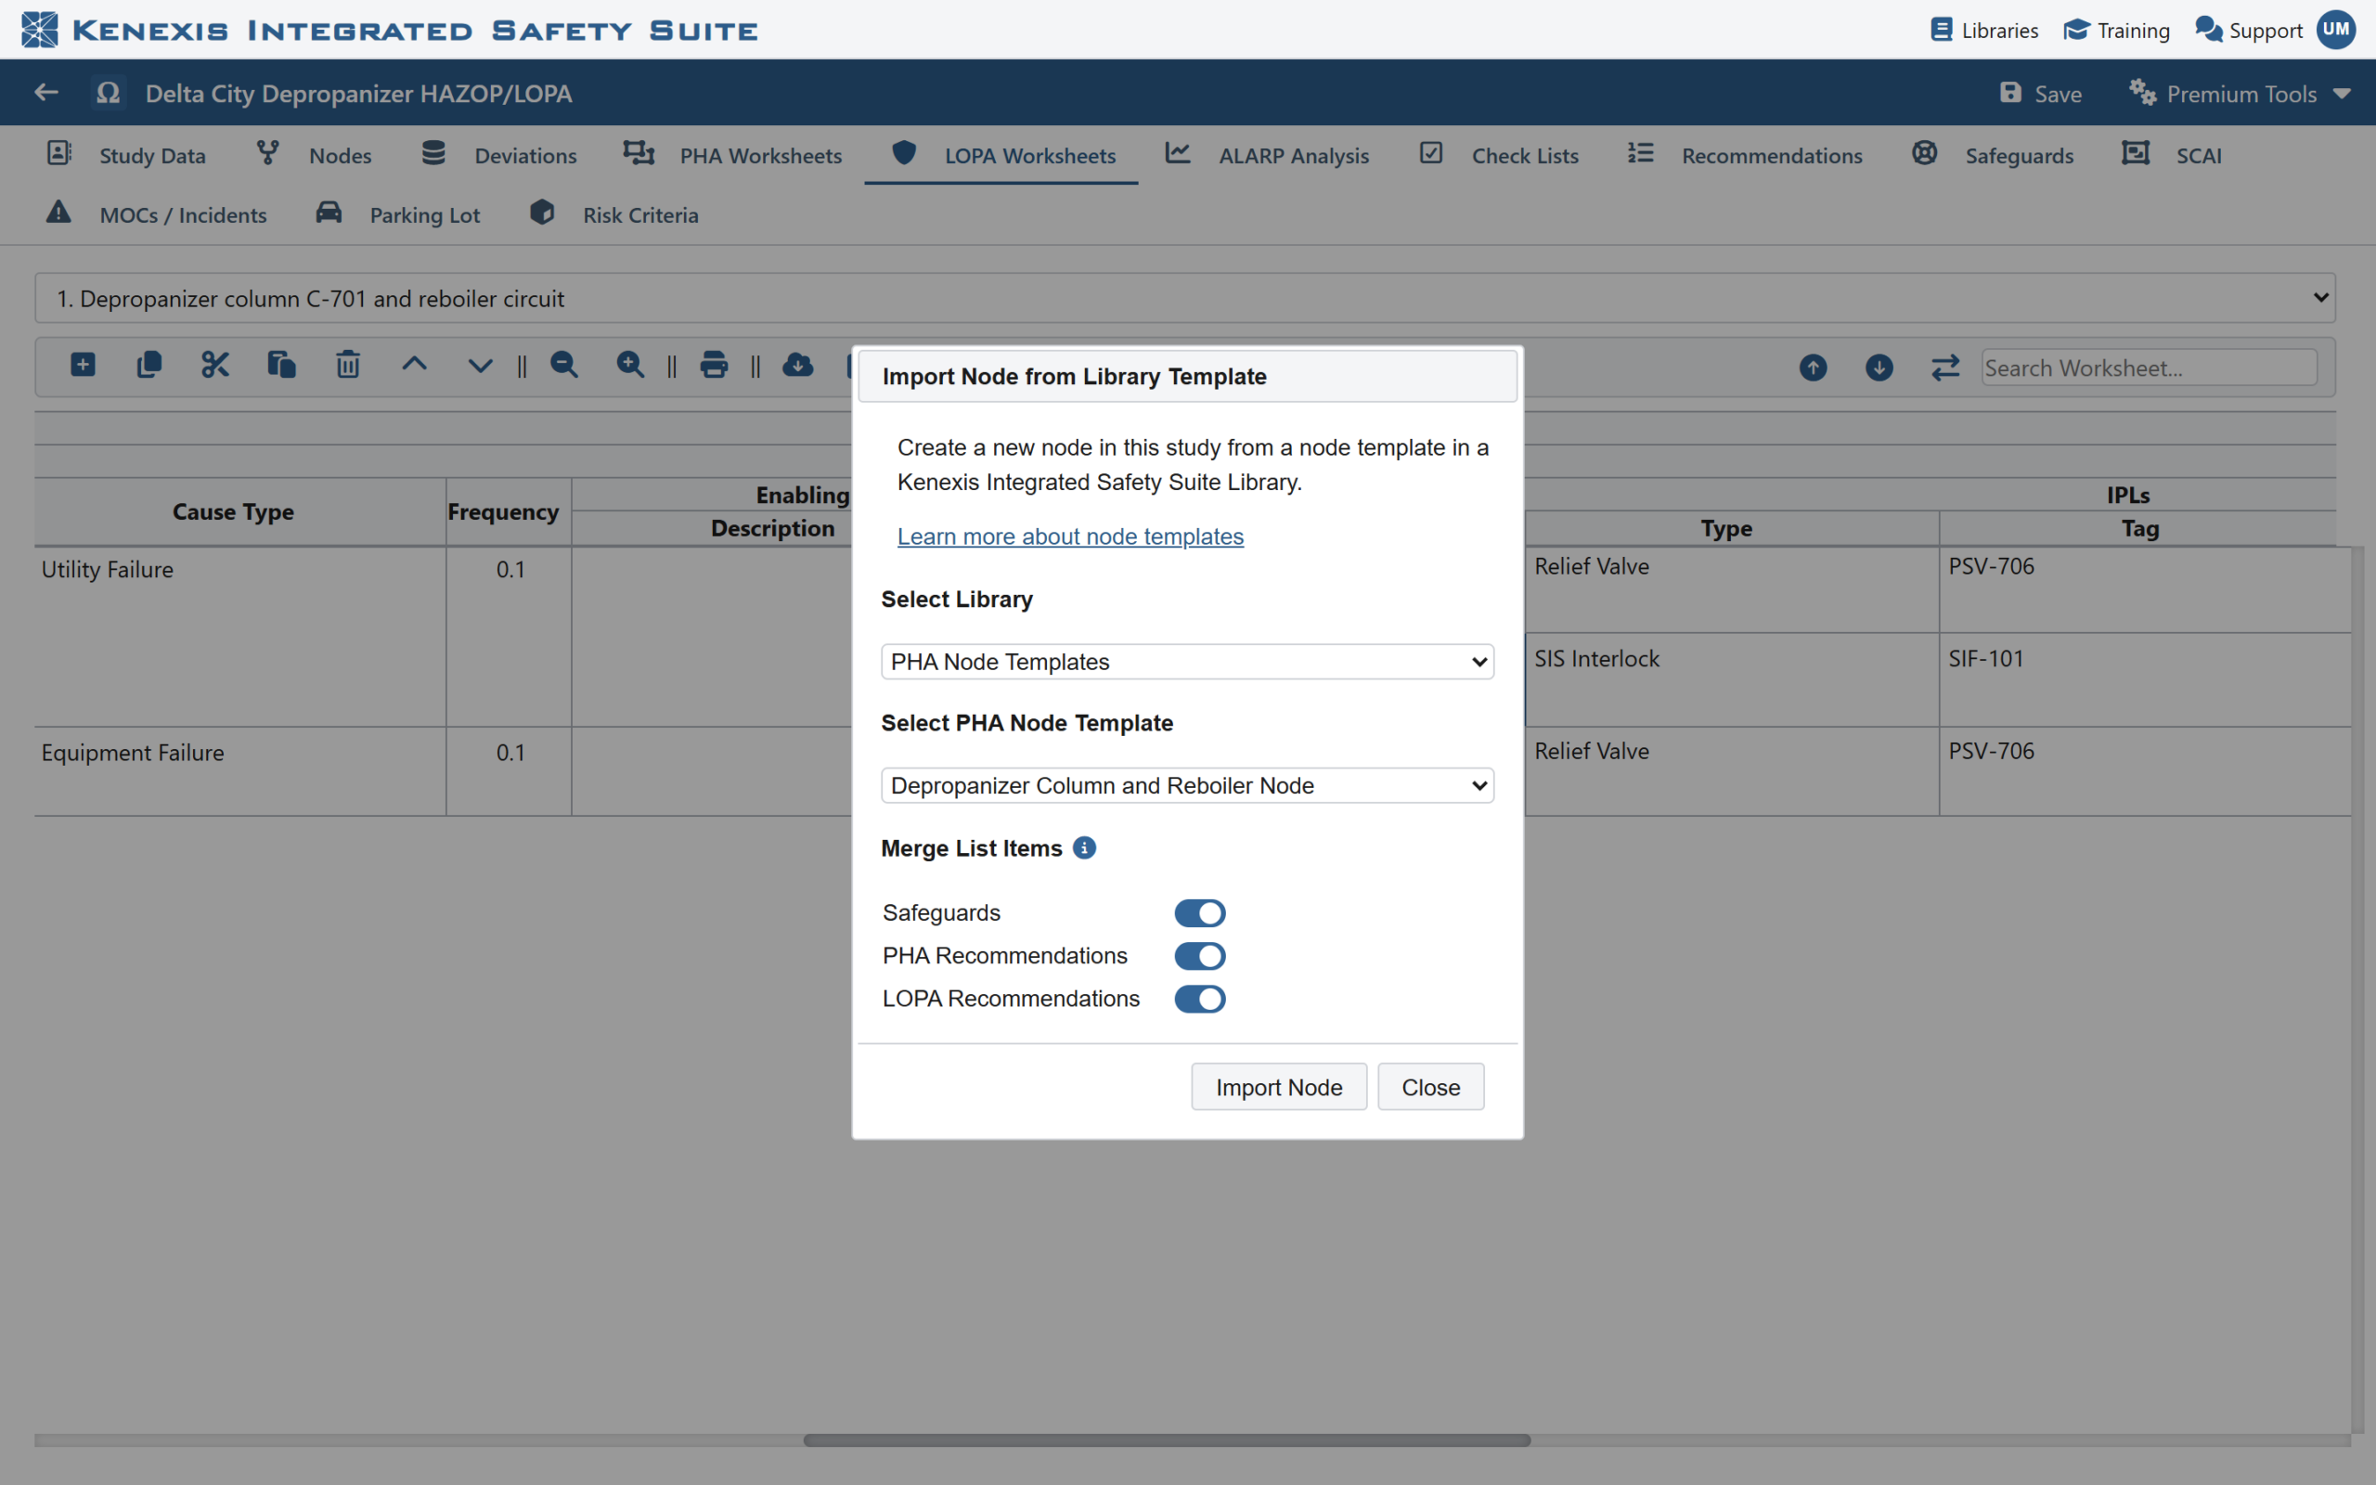Click the zoom in magnifier icon

630,366
